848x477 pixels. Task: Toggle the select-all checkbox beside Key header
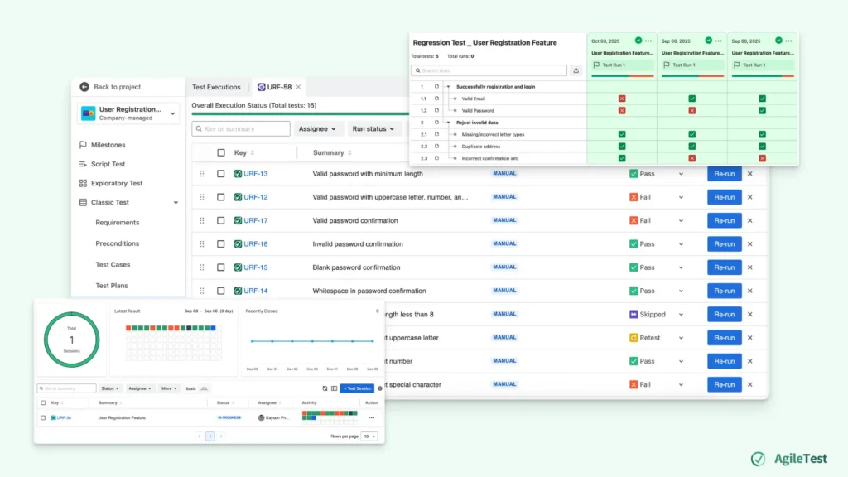[220, 152]
